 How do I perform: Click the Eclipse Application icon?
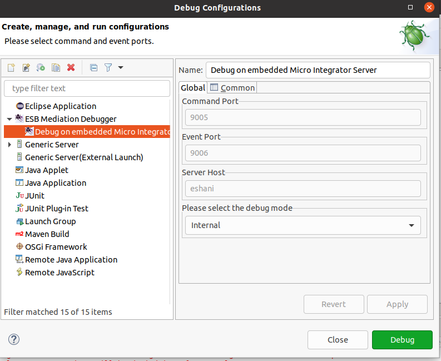(19, 106)
